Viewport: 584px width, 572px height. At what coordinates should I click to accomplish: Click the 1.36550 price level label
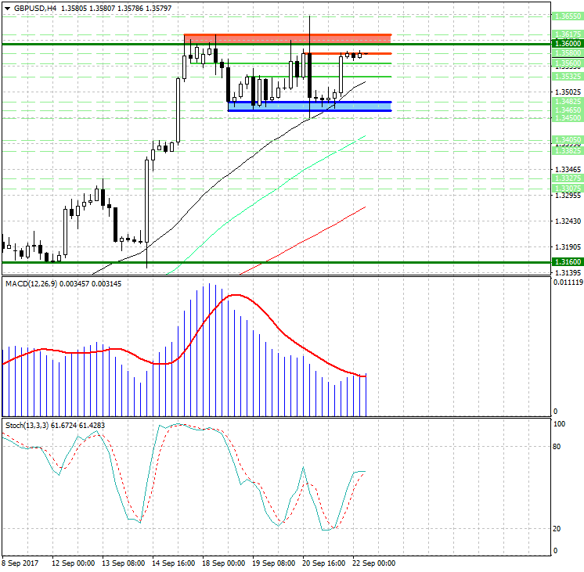point(567,16)
